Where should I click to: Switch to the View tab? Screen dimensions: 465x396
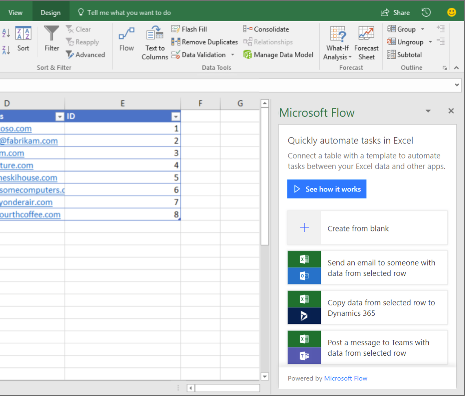16,12
